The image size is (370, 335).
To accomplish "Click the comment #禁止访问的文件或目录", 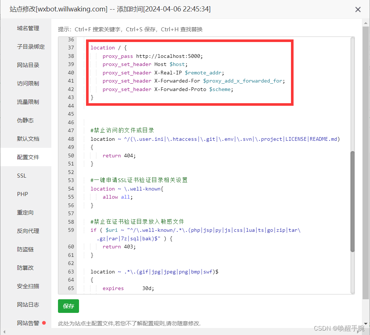I will point(122,130).
